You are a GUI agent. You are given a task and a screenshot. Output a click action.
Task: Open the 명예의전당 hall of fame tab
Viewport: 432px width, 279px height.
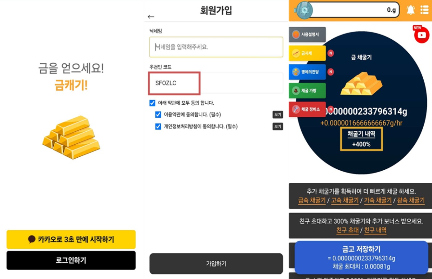(x=307, y=72)
